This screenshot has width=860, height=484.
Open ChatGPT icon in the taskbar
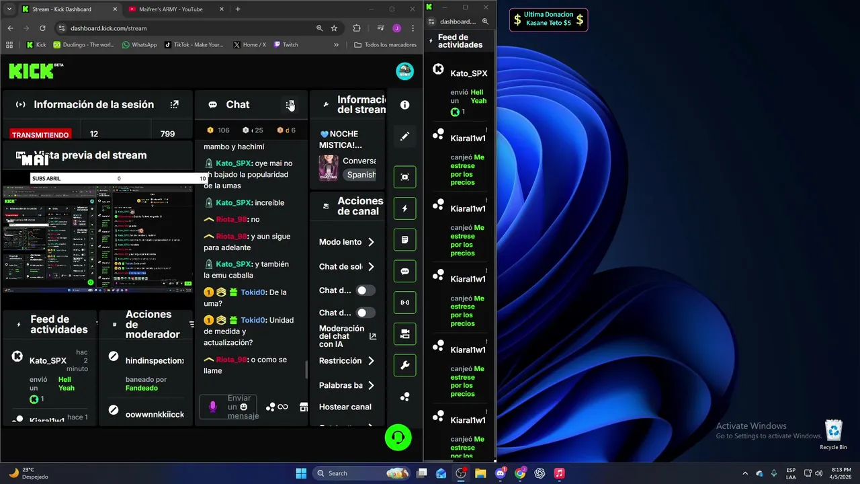(540, 473)
